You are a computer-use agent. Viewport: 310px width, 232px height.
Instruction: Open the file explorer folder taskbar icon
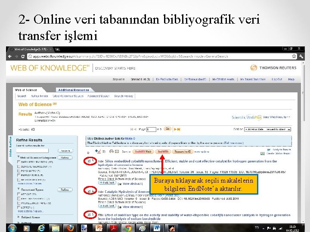56,228
